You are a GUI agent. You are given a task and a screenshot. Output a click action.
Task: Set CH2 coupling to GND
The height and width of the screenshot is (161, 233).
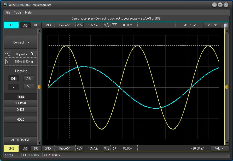(48, 148)
